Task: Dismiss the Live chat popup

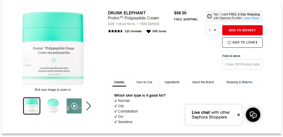Action: pyautogui.click(x=238, y=115)
